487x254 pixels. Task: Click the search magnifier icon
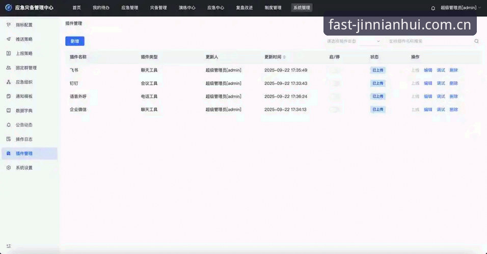[476, 41]
